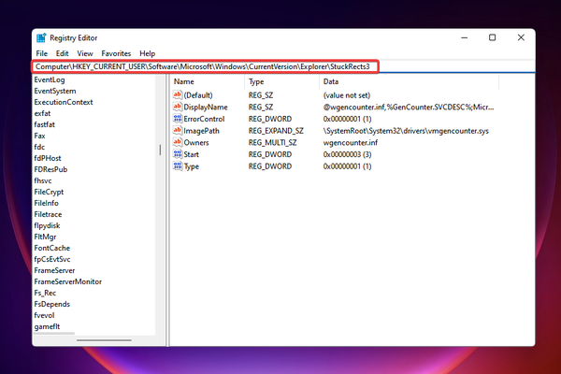Select the Type DWORD value icon
Screen dimensions: 561x374
(x=178, y=166)
